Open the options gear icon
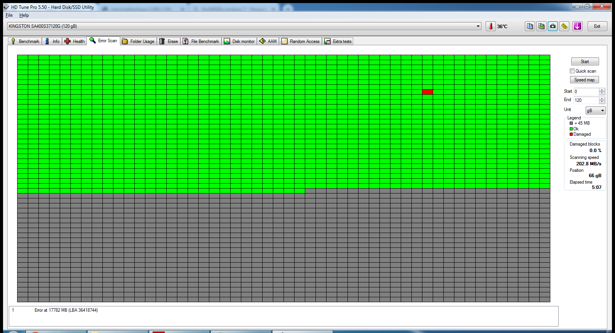615x333 pixels. pos(564,26)
